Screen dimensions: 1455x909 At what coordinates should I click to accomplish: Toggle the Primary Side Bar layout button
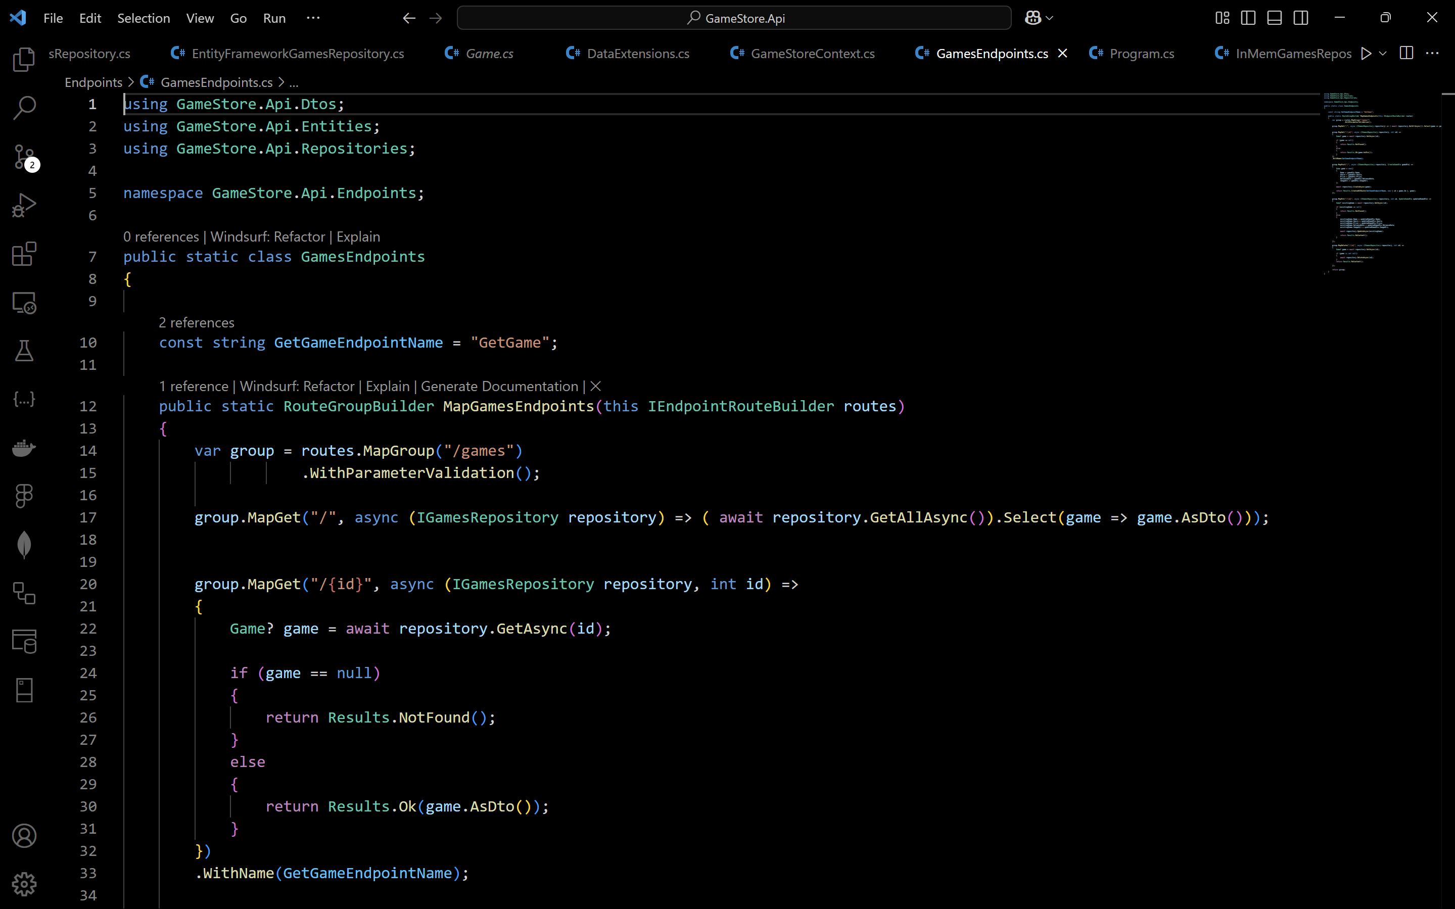pos(1248,18)
